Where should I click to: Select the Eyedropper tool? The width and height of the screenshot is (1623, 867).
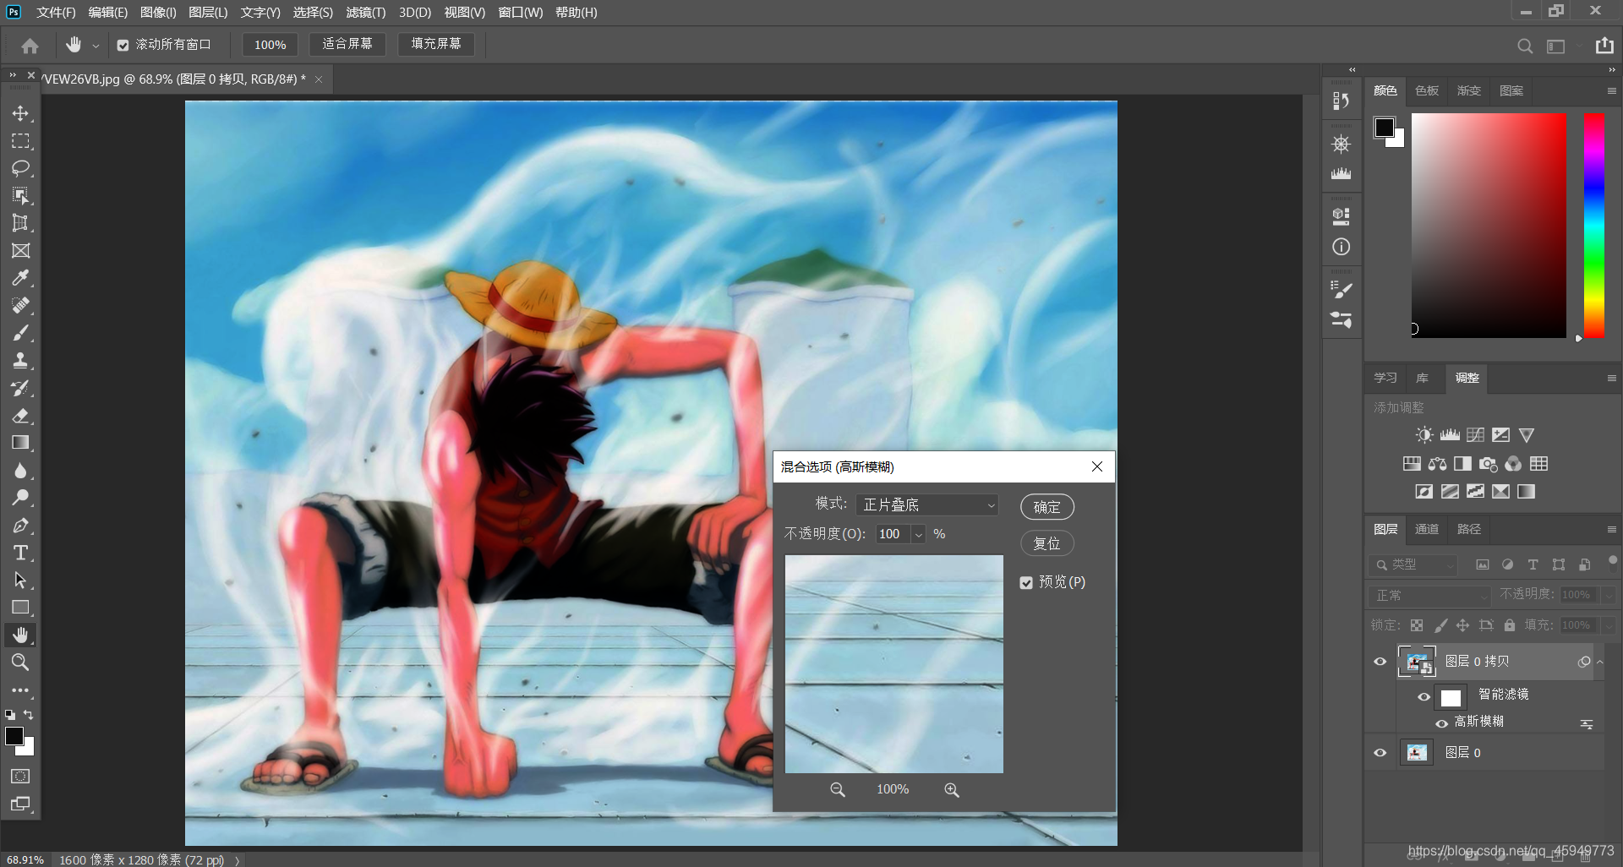coord(20,278)
